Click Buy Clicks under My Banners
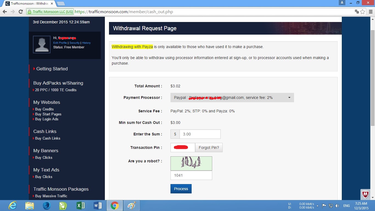 (44, 157)
